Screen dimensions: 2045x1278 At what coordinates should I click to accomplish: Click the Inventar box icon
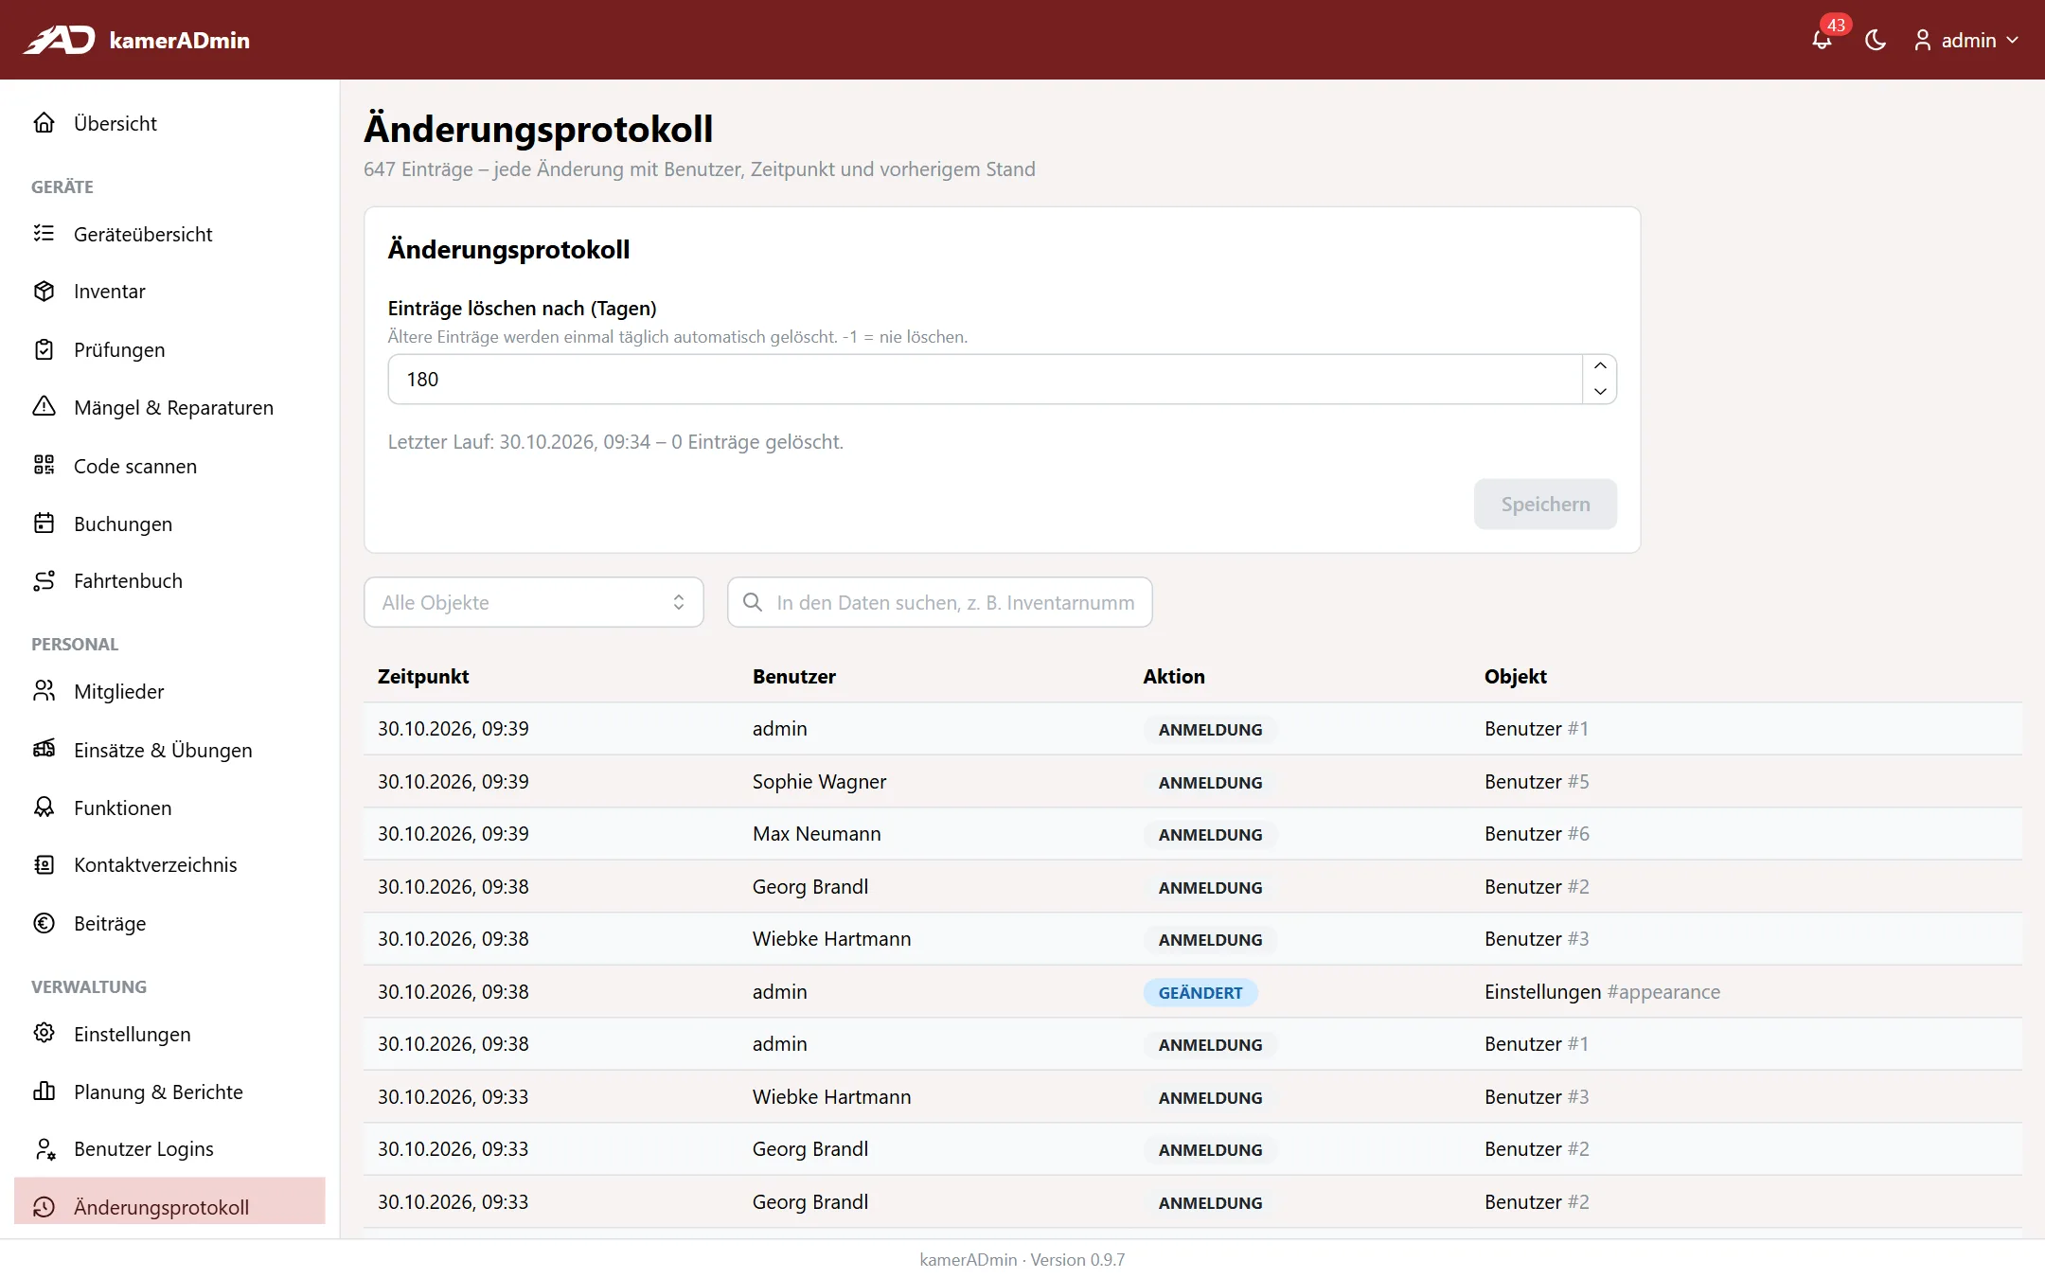tap(44, 292)
